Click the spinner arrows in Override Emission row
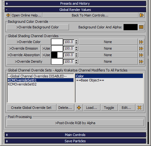Image resolution: width=151 pixels, height=146 pixels. [76, 48]
